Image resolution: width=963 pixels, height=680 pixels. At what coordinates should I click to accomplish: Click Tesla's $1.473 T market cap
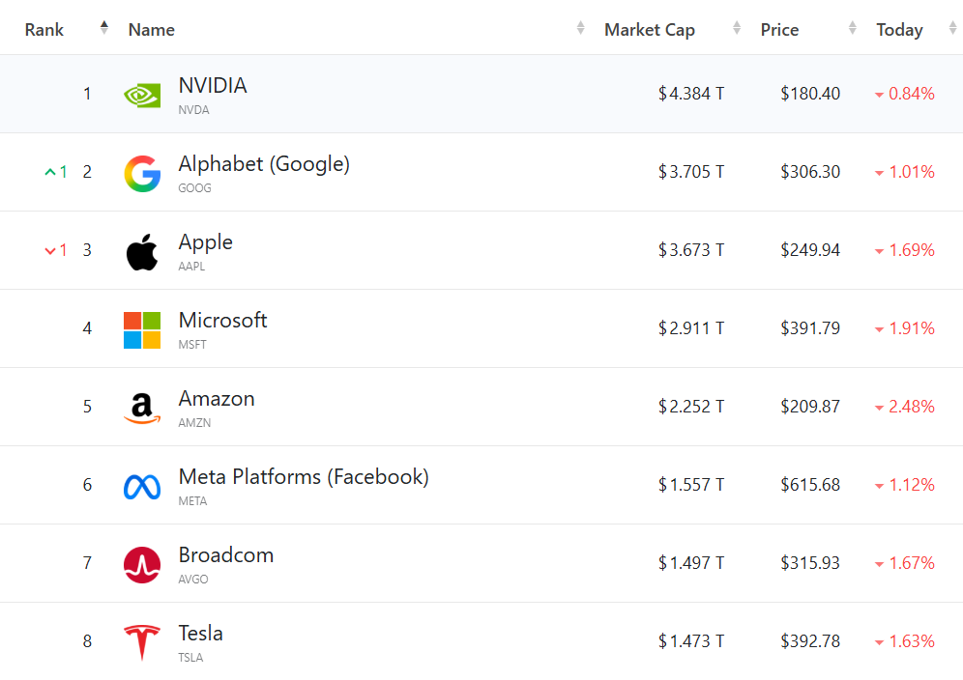691,641
